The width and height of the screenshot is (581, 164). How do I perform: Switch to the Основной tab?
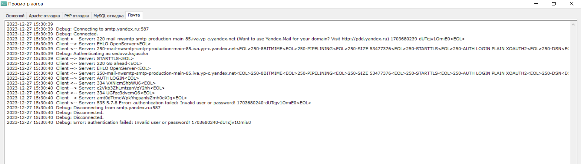(15, 16)
